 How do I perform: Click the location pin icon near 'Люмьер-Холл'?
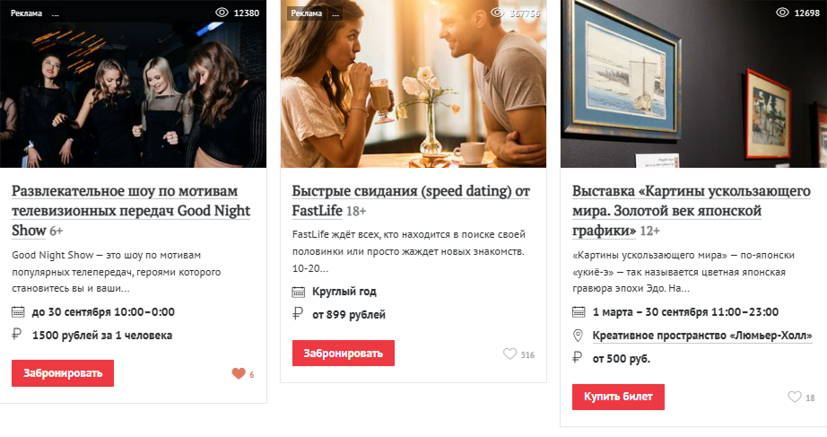(578, 335)
